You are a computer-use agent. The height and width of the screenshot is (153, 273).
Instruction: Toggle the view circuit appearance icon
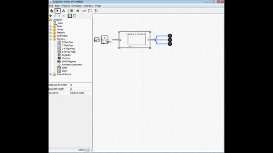point(74,16)
